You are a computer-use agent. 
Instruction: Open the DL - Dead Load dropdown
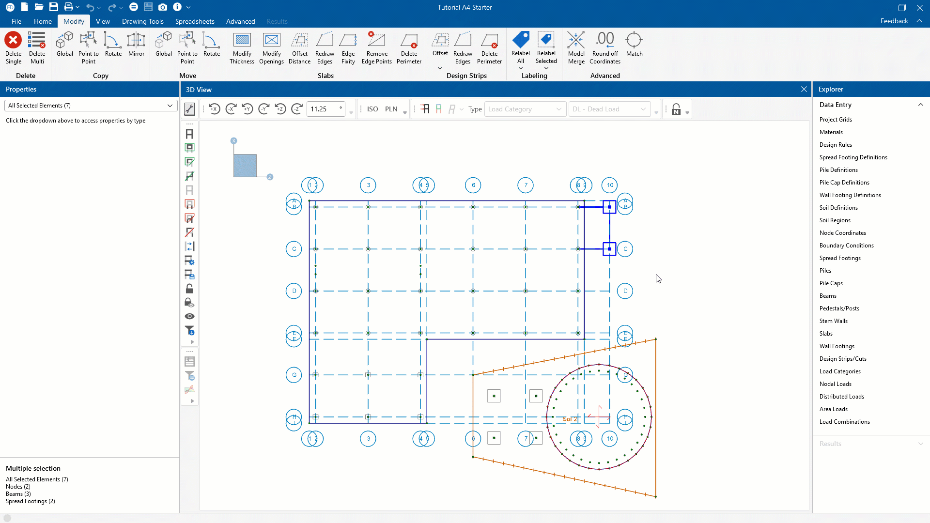(609, 109)
